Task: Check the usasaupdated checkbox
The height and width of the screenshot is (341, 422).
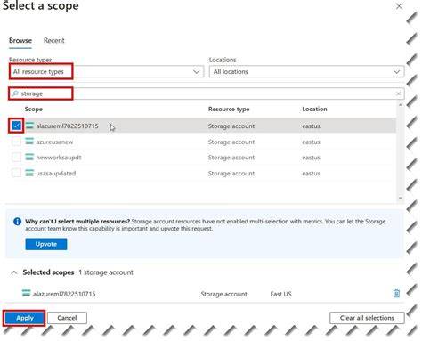Action: point(16,173)
